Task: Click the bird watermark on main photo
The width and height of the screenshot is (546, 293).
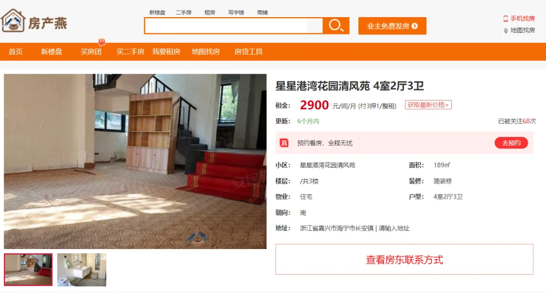Action: coord(198,237)
